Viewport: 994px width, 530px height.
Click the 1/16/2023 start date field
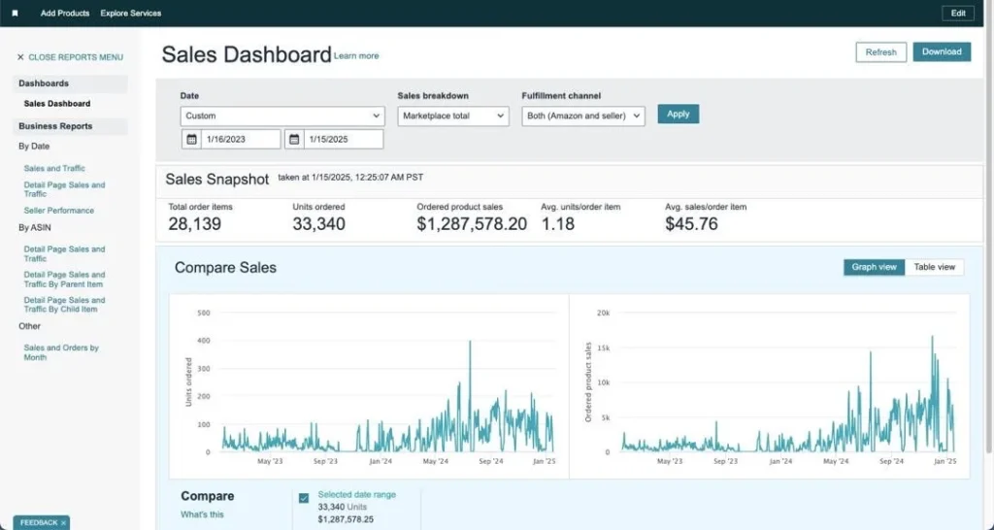click(x=242, y=140)
